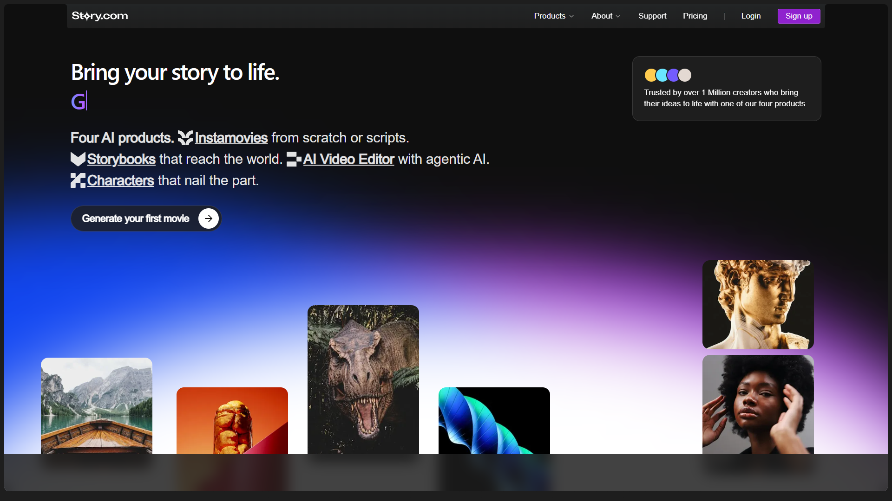
Task: Click the beige creator avatar circle
Action: click(x=685, y=75)
